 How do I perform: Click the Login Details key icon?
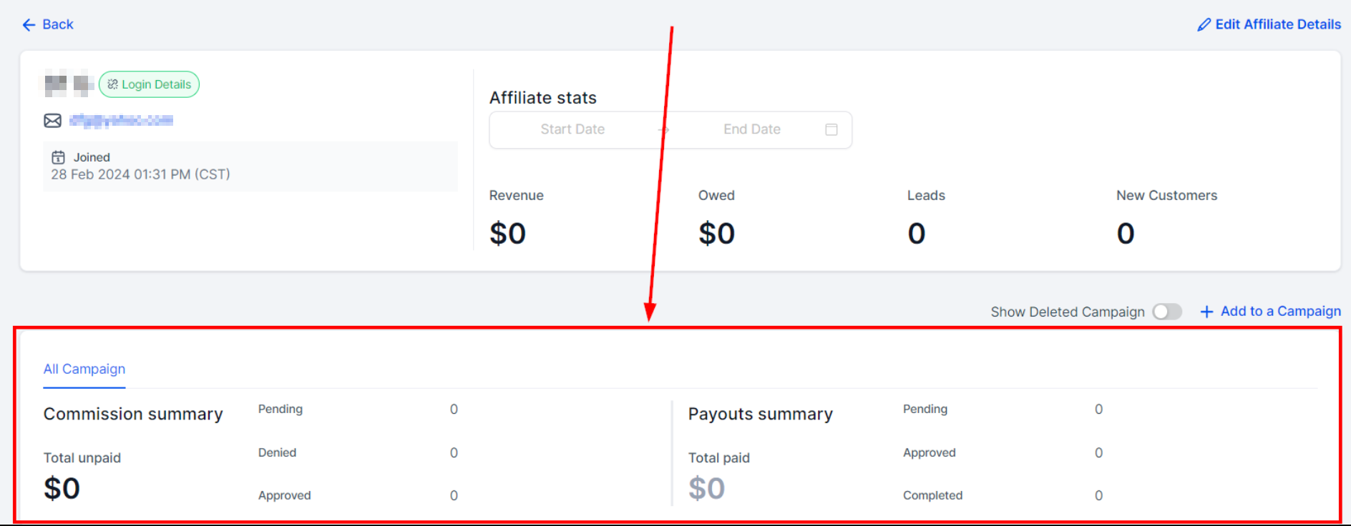coord(112,84)
